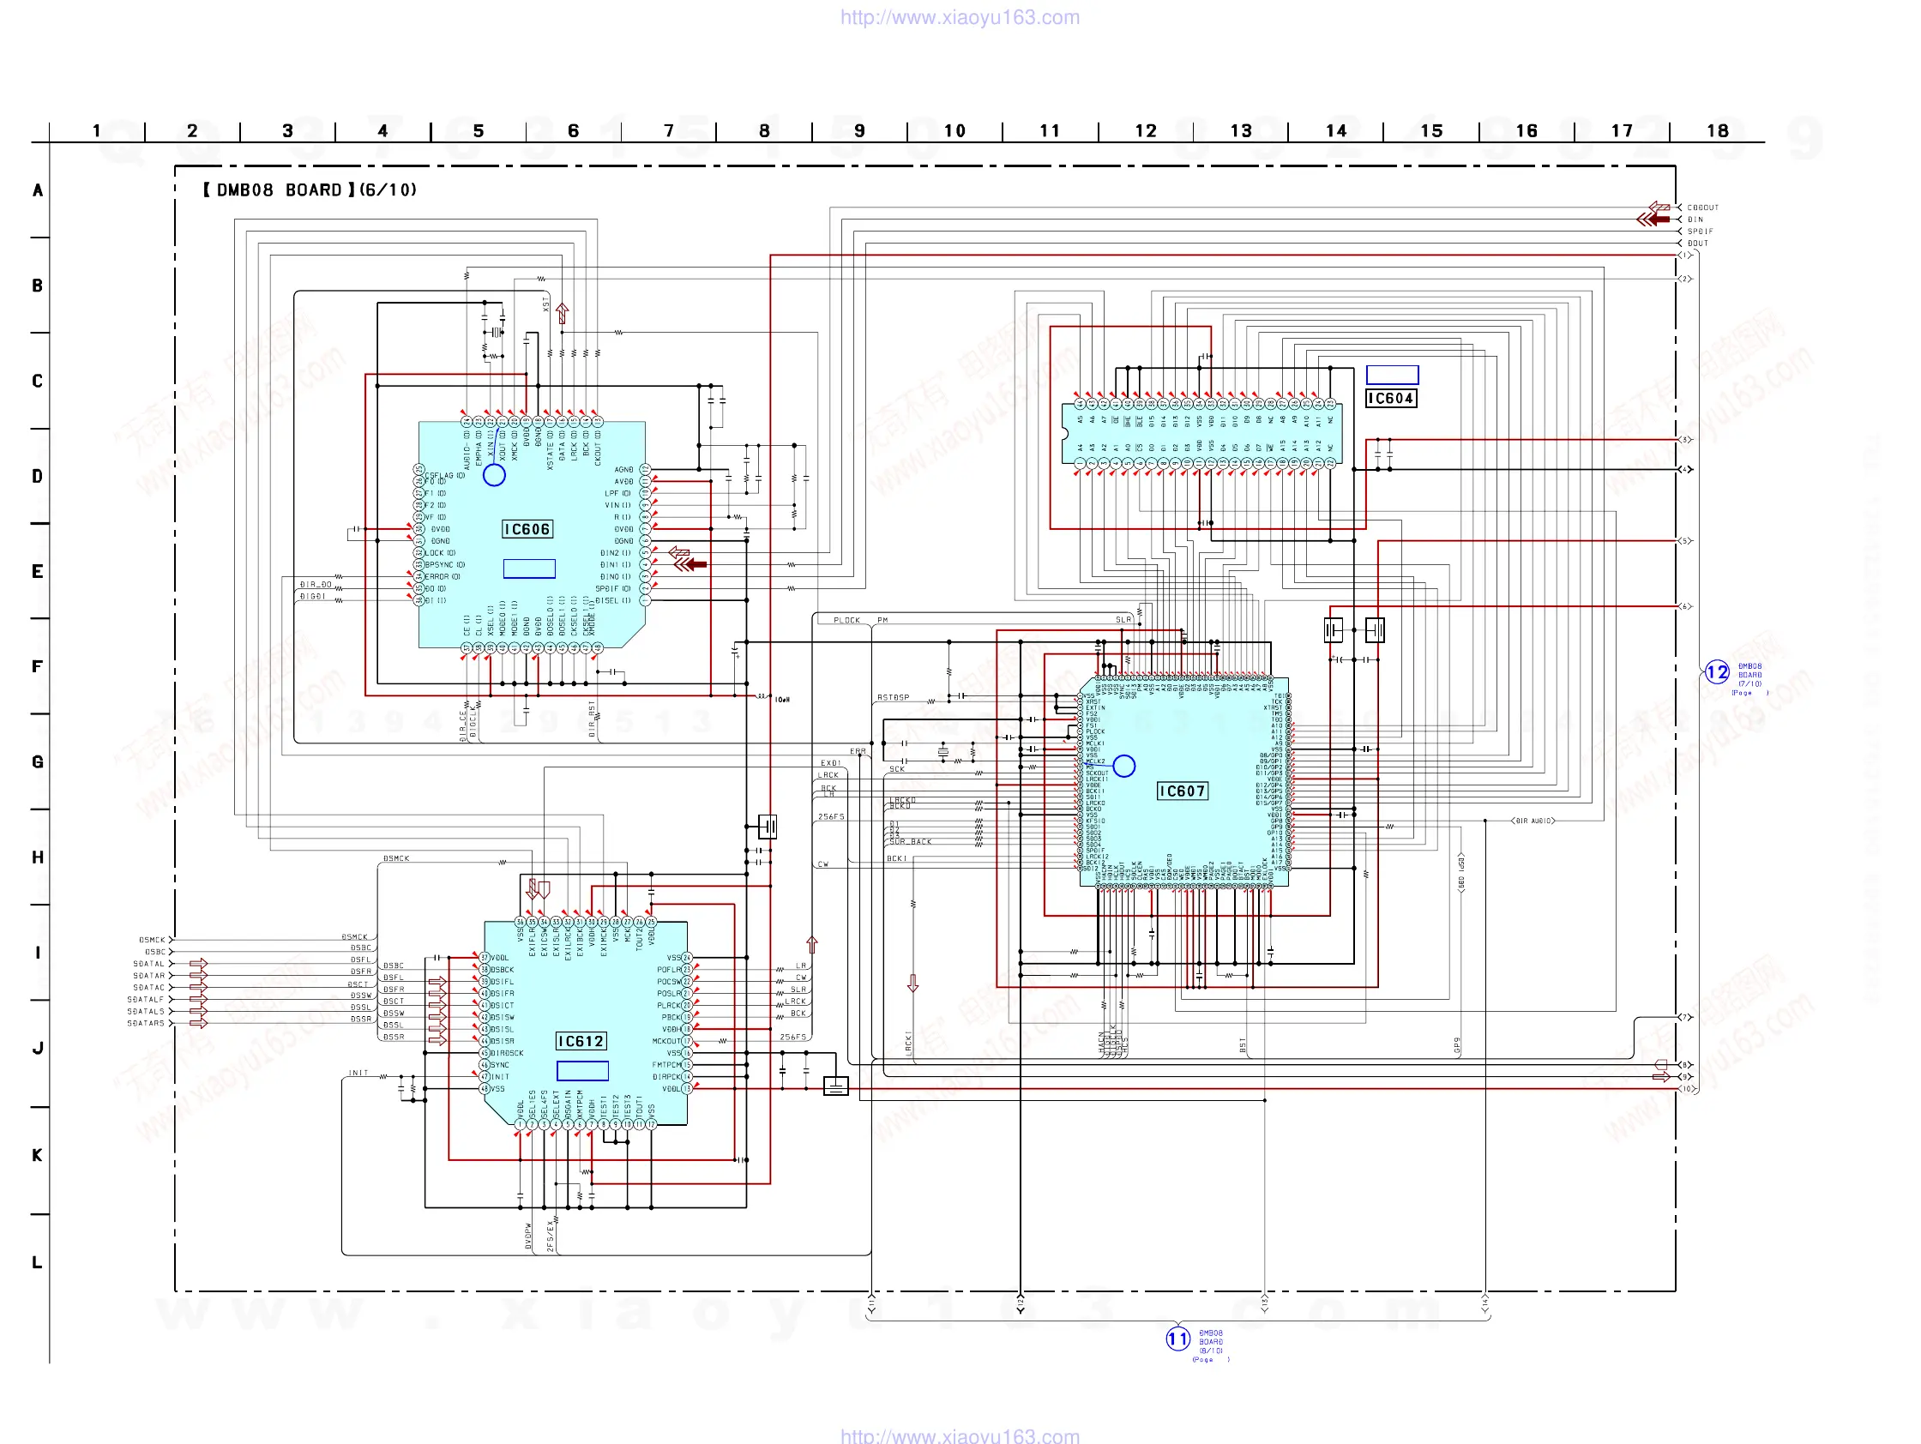Screen dimensions: 1921x1444
Task: Click the DIR AUDIO signal tag
Action: 1533,821
